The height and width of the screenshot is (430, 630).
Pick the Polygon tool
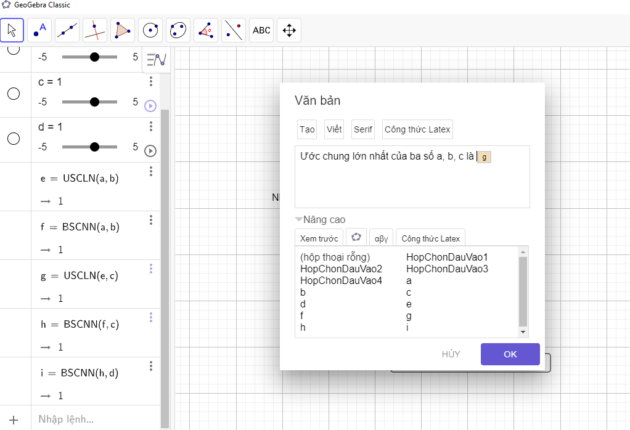point(123,30)
